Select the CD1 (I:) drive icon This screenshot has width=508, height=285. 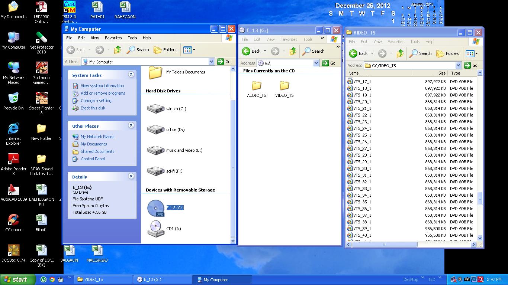pos(156,229)
